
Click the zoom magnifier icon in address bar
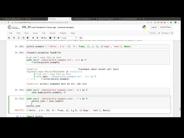148,22
